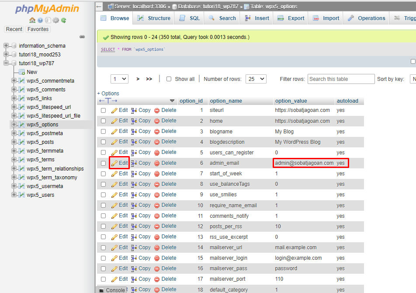The image size is (416, 293).
Task: Select the checkbox for mailserver_login row
Action: tap(104, 258)
